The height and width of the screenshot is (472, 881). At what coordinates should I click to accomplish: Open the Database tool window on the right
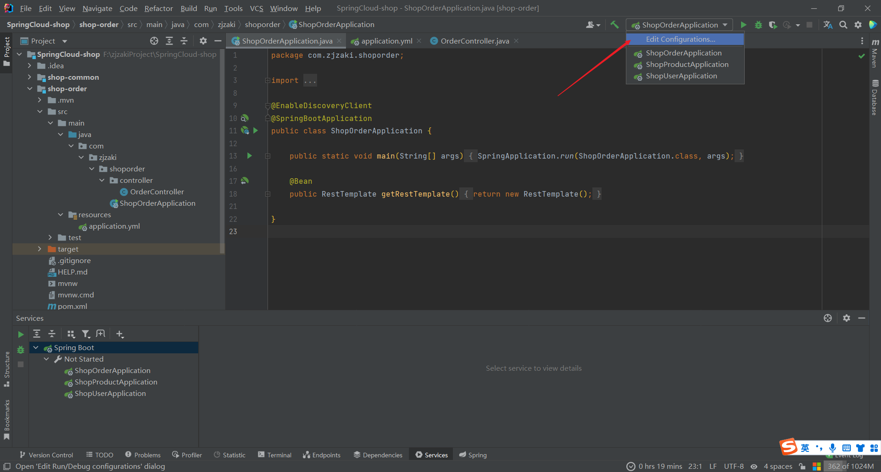coord(875,97)
